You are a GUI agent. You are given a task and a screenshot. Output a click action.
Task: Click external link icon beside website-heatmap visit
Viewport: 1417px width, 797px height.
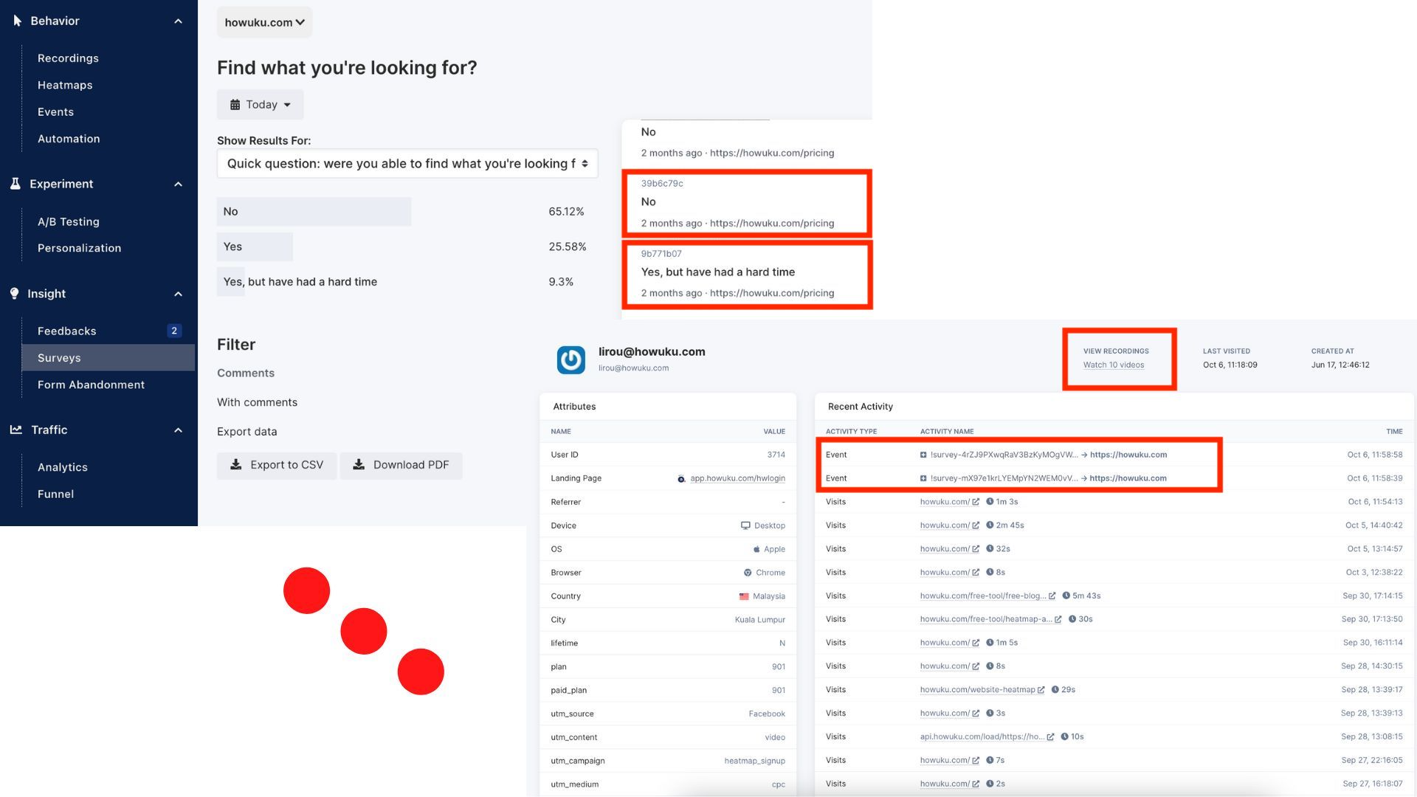[1041, 690]
